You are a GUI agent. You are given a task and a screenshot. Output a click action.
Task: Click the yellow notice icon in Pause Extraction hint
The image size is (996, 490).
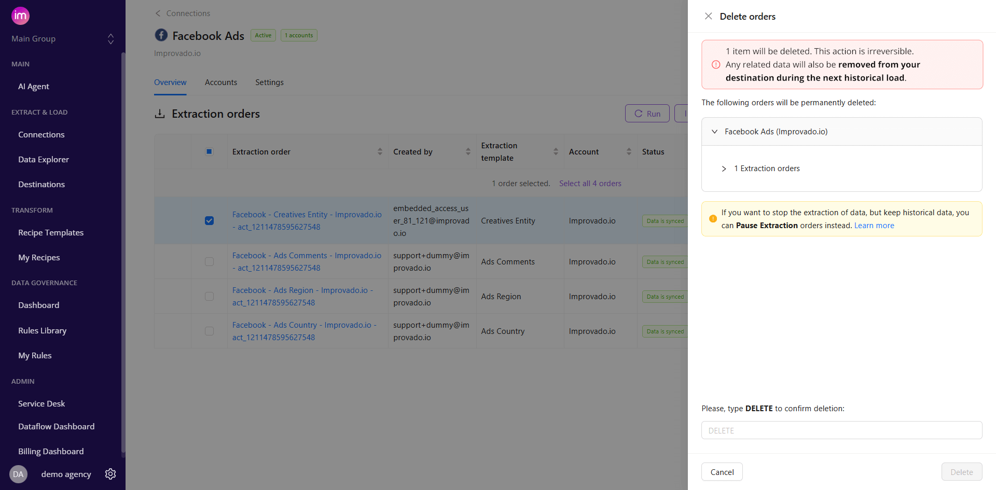click(x=713, y=219)
